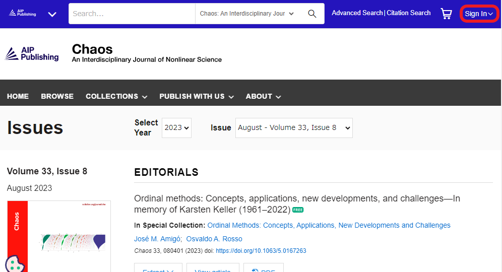Image resolution: width=502 pixels, height=272 pixels.
Task: Open the shopping cart icon
Action: (446, 14)
